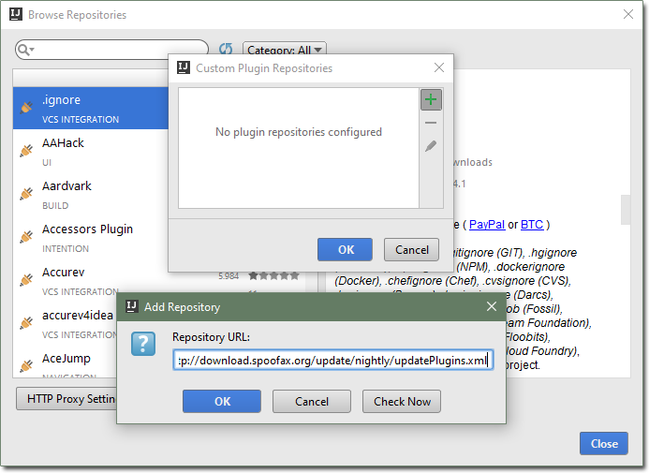The width and height of the screenshot is (649, 473).
Task: Select the accurev4idea plugin row
Action: coord(65,323)
